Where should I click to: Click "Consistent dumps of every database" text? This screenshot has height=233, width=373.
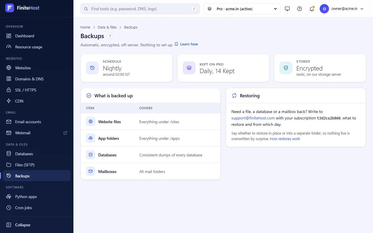(x=171, y=155)
